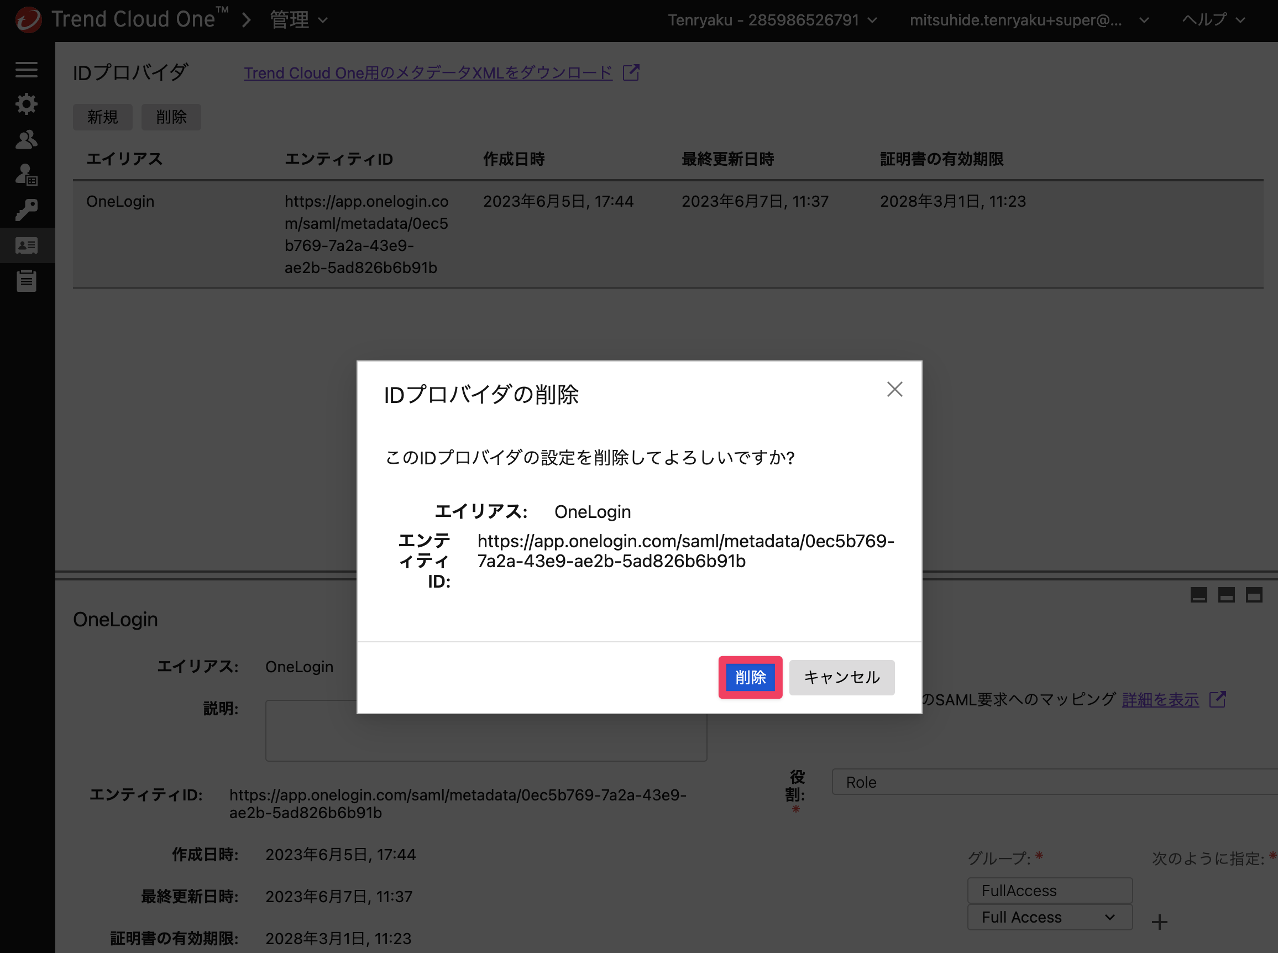Click the Trend Cloud One logo
The image size is (1278, 953).
coord(28,19)
